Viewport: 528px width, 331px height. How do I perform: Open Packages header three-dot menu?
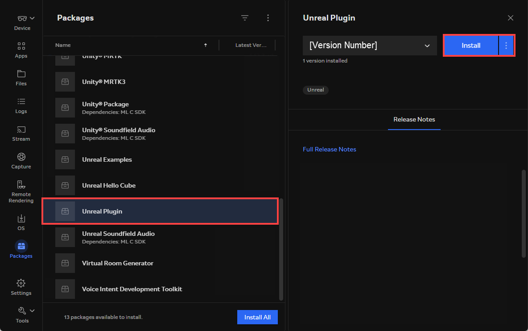point(268,18)
